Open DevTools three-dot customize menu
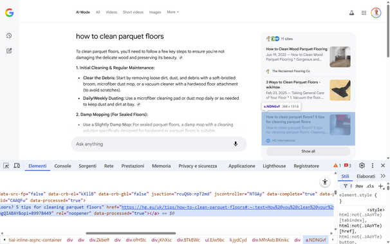This screenshot has width=390, height=244. 373,165
